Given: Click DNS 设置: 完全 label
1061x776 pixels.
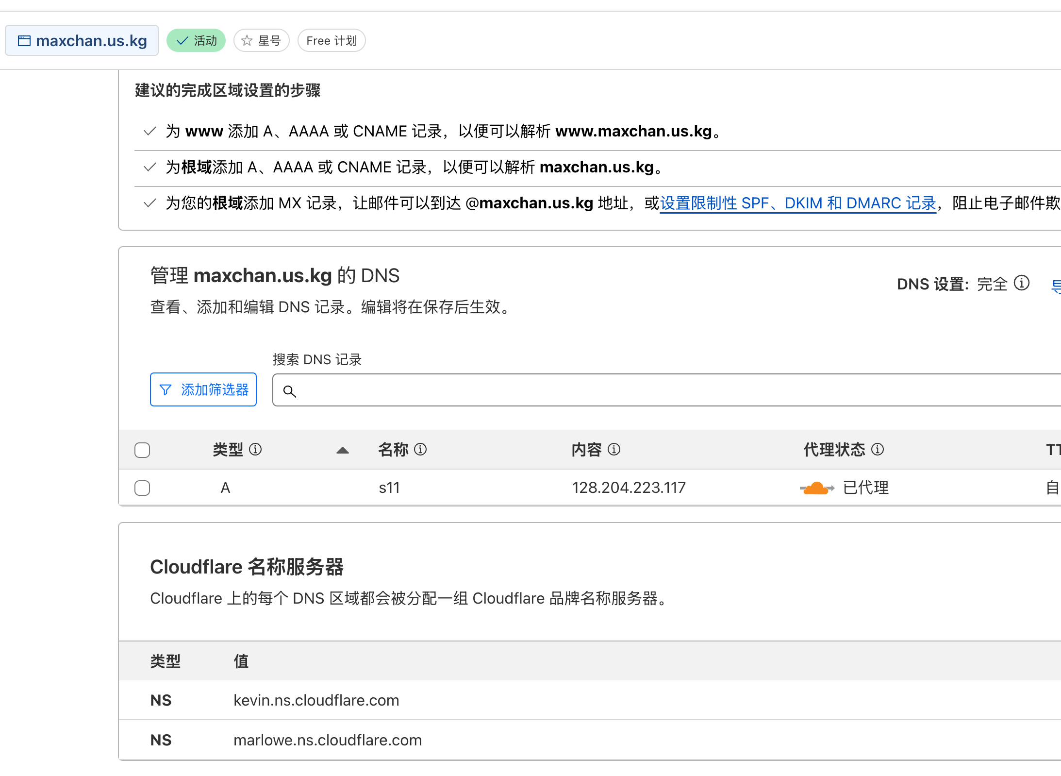Looking at the screenshot, I should [952, 284].
